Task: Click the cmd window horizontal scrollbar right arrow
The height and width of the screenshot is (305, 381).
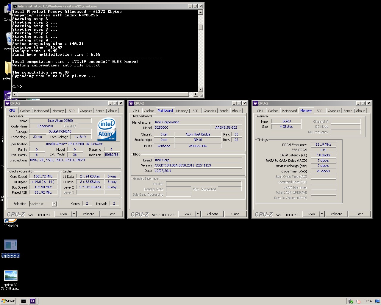Action: tap(196, 94)
